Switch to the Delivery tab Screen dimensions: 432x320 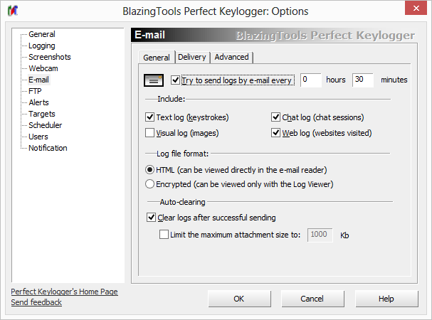point(191,58)
